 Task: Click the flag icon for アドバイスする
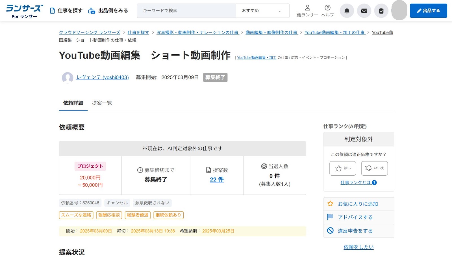click(330, 217)
